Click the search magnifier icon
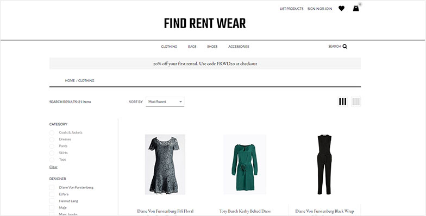 (344, 47)
